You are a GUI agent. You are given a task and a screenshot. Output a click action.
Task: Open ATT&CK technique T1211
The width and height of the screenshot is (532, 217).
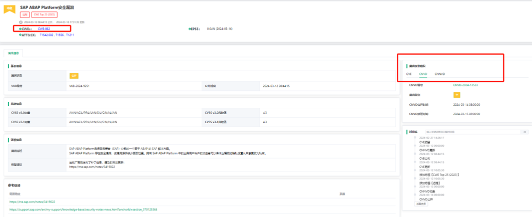[x=70, y=35]
